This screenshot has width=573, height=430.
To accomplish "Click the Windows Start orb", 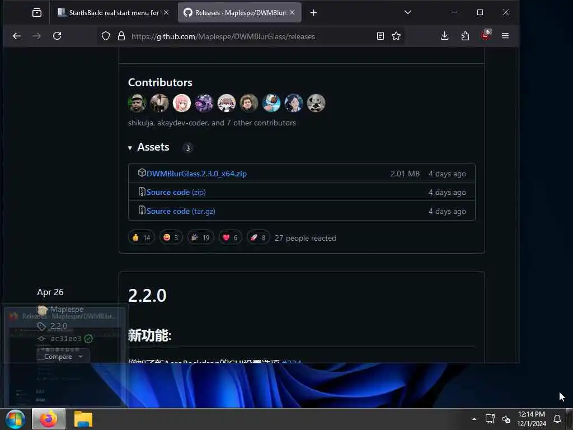I will [15, 419].
